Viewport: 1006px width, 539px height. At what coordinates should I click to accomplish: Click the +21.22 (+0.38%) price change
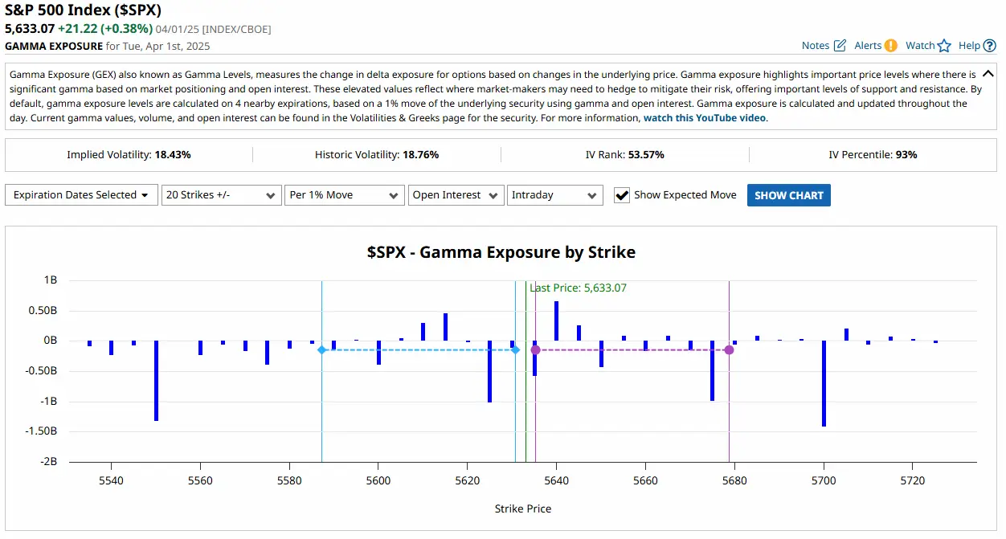tap(104, 28)
